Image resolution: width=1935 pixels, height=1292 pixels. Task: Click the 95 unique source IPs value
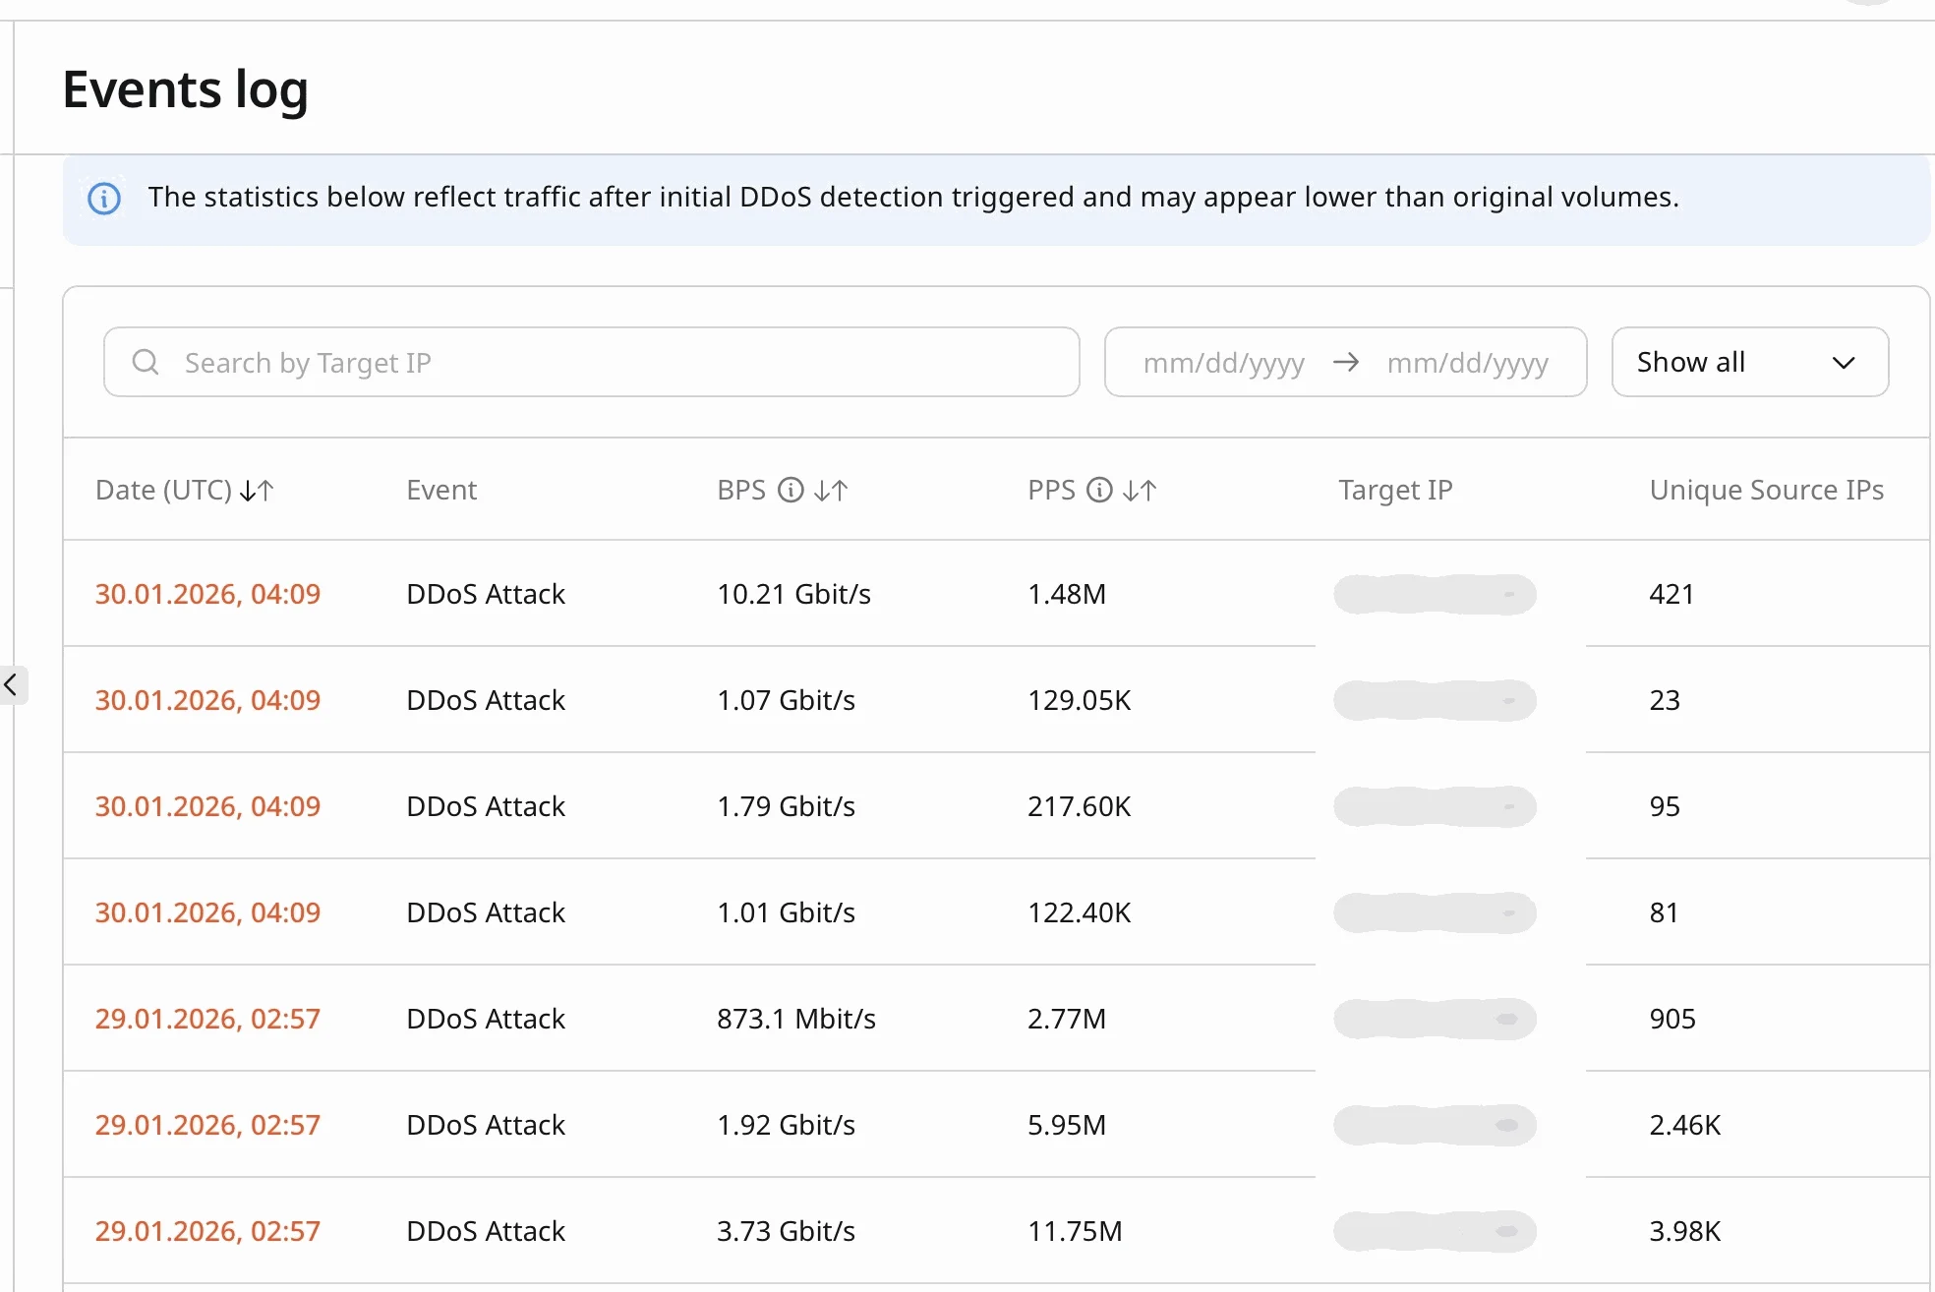point(1665,806)
